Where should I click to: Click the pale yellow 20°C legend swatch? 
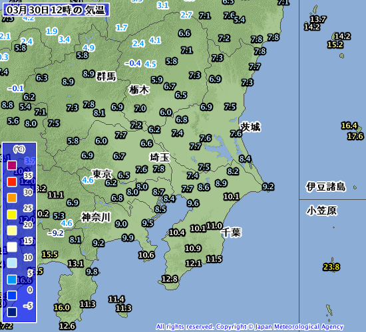click(x=12, y=230)
